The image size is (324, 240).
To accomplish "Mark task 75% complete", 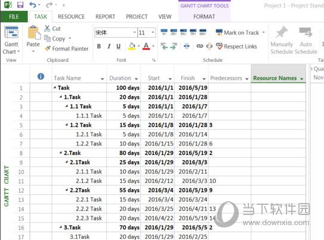I will (193, 32).
